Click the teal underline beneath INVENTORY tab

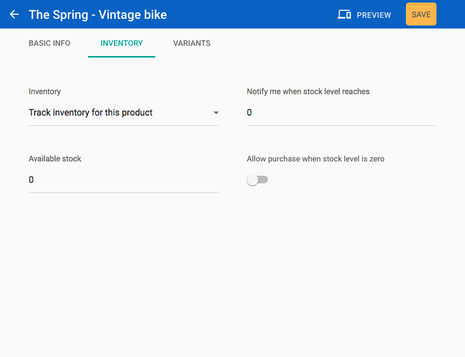tap(122, 57)
